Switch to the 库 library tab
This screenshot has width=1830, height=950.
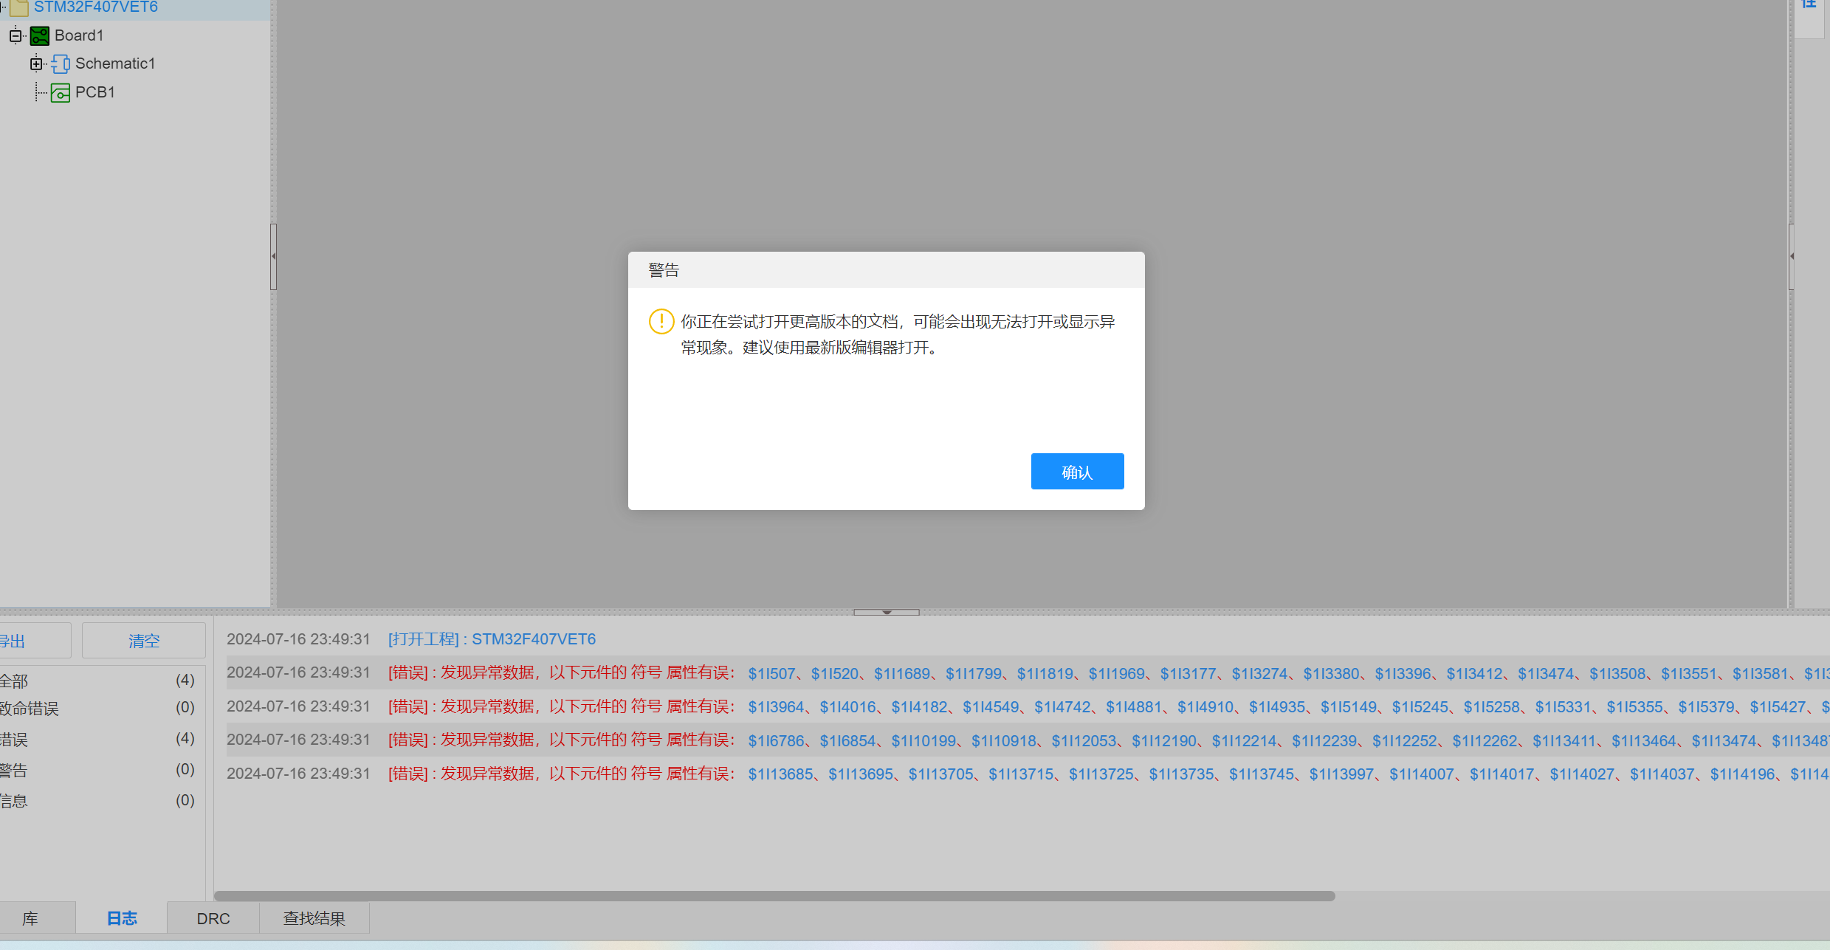pos(30,918)
